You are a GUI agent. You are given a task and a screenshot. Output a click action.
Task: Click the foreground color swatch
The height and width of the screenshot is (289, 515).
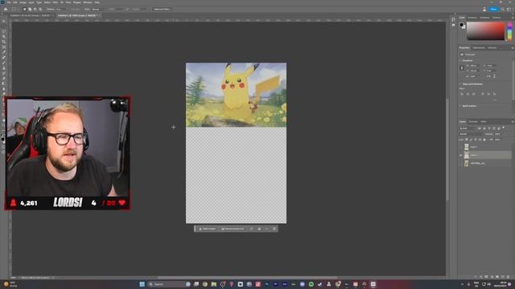tap(461, 25)
